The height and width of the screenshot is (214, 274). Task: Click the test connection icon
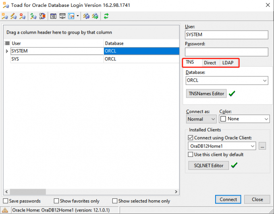pos(33,16)
